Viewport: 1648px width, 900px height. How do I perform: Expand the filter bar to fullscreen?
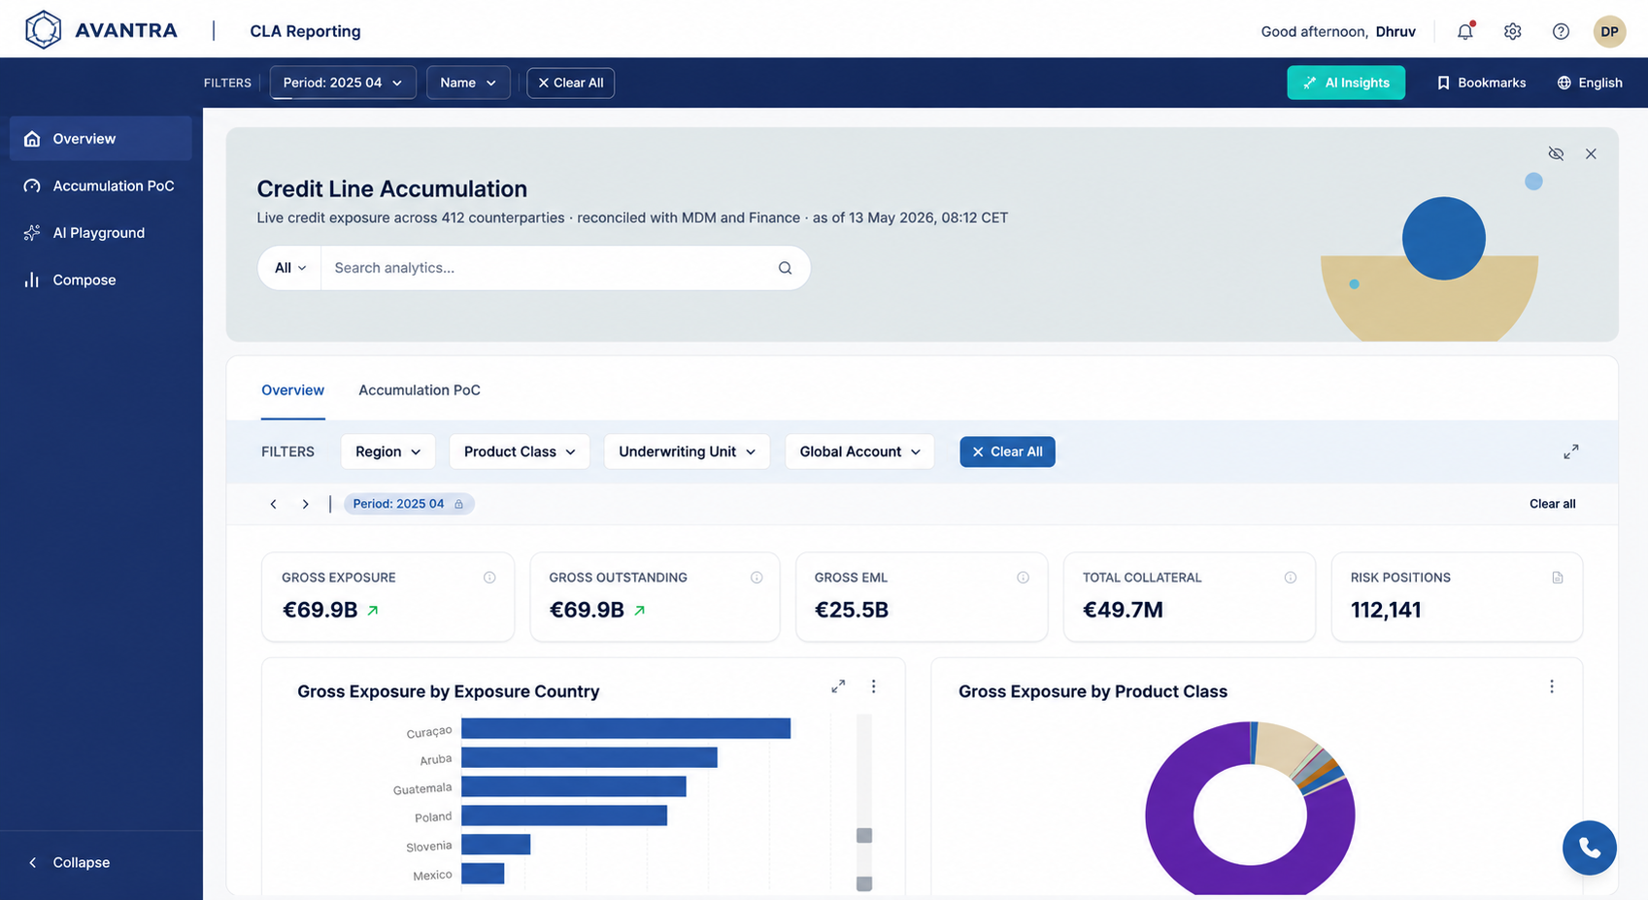pos(1570,451)
